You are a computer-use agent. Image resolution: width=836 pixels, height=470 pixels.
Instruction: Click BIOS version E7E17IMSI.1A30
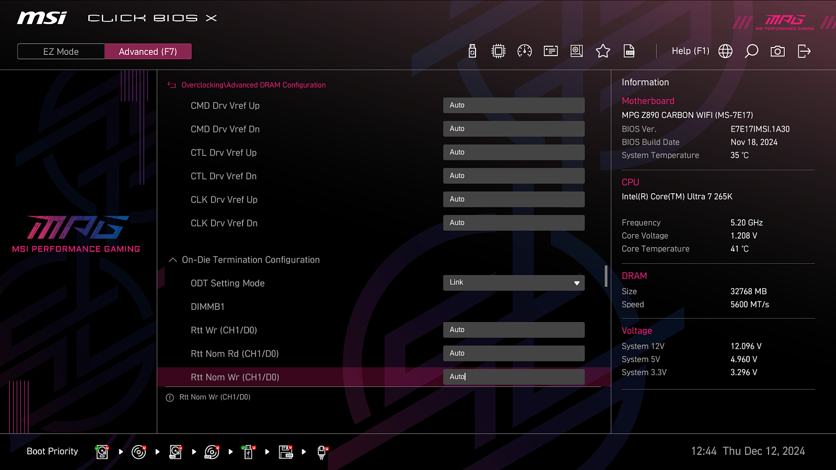[x=760, y=129]
